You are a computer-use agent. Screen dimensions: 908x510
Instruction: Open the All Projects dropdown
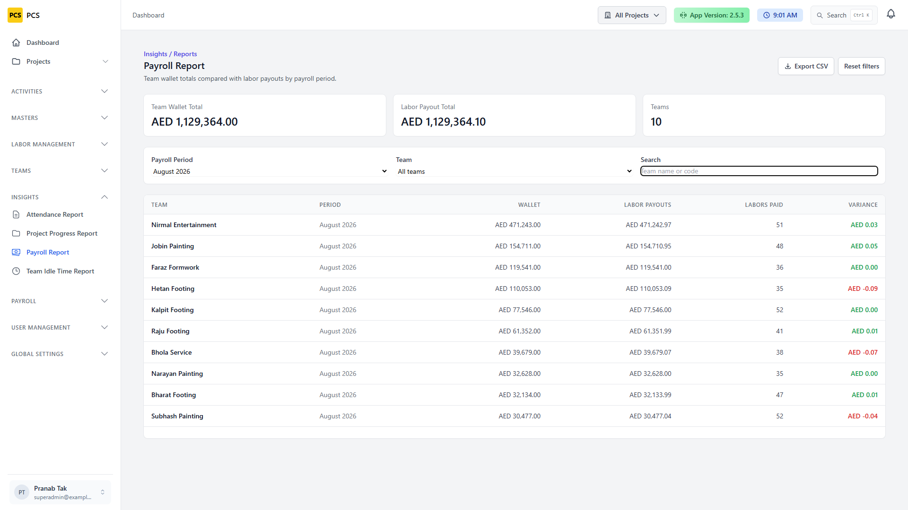(632, 15)
